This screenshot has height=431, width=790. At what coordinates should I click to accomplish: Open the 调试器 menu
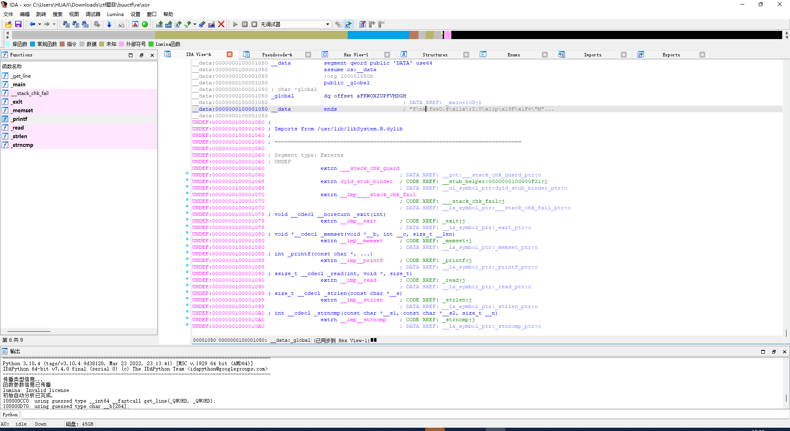(x=93, y=14)
